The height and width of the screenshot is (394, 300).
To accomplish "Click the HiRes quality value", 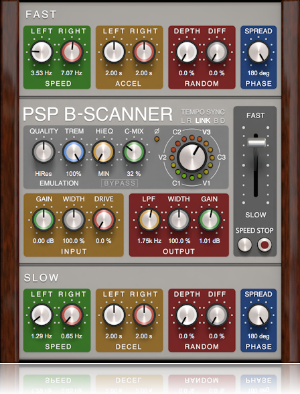I will (x=44, y=174).
